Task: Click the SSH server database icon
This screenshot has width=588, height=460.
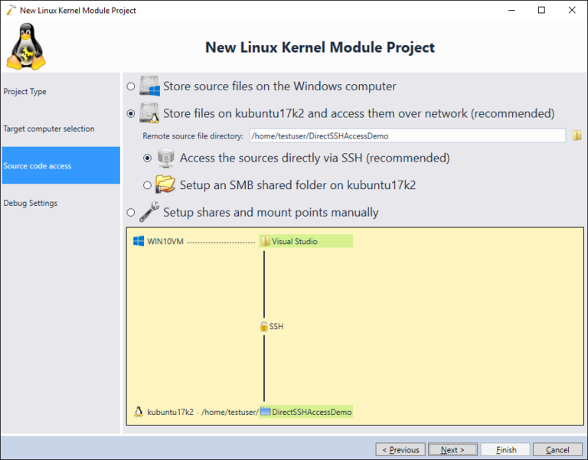Action: click(165, 158)
